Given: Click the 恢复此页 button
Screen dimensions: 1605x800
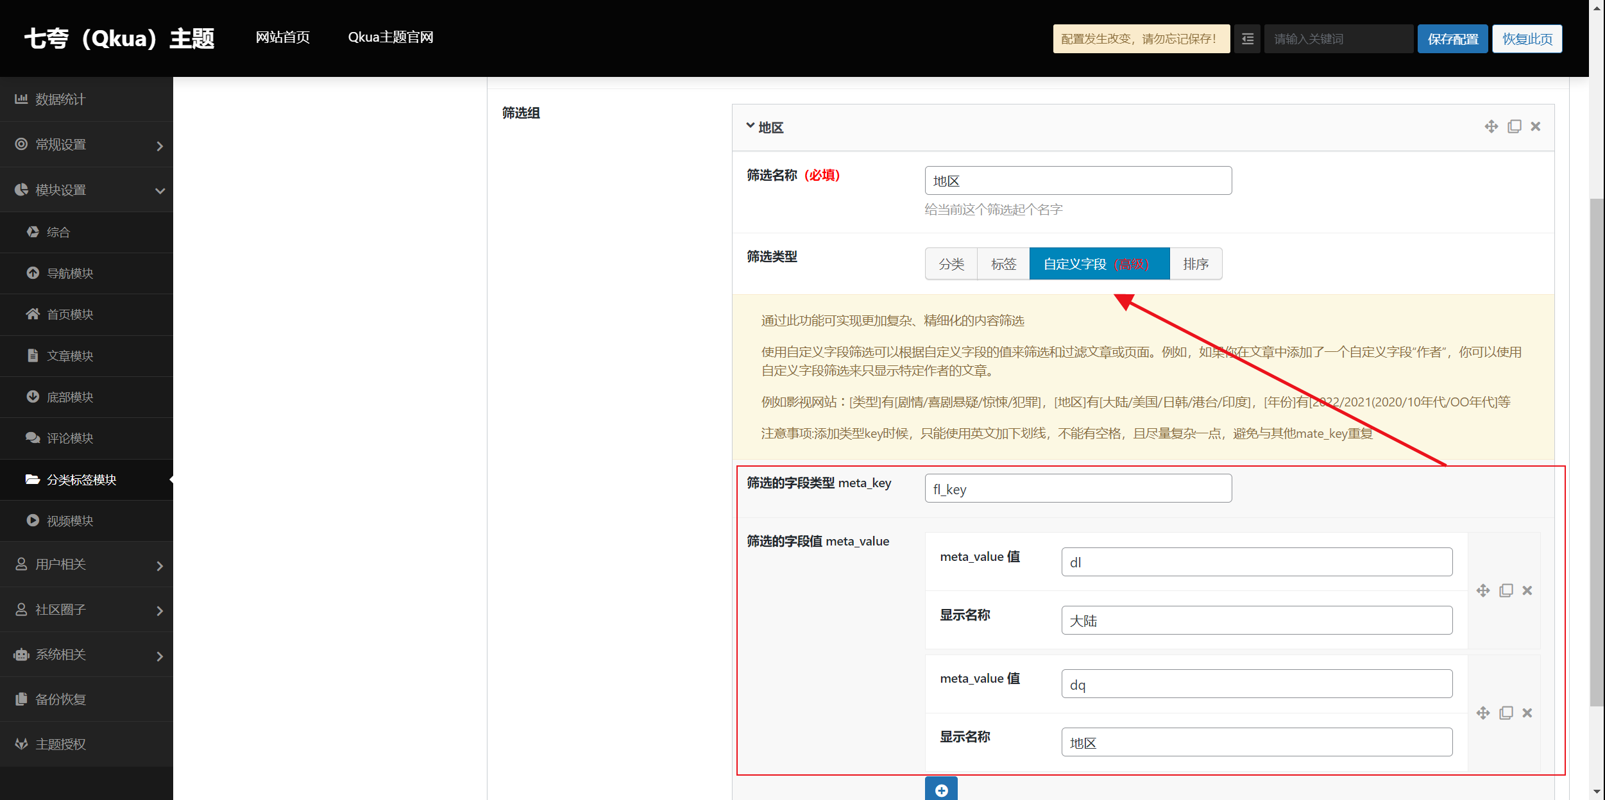Looking at the screenshot, I should click(x=1527, y=39).
